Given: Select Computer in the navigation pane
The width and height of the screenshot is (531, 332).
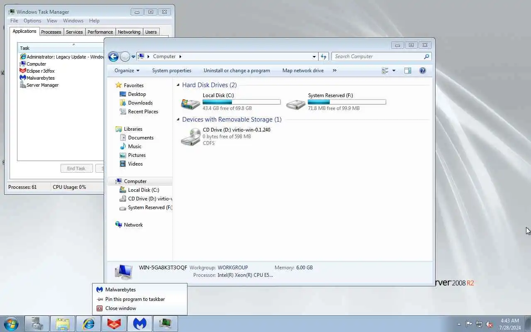Looking at the screenshot, I should pyautogui.click(x=135, y=181).
